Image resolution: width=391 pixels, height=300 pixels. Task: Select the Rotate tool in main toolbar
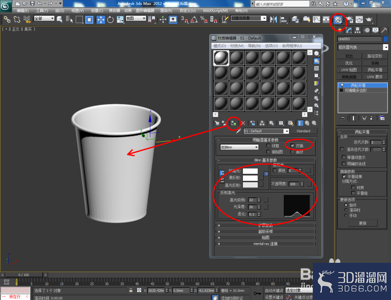[x=110, y=20]
